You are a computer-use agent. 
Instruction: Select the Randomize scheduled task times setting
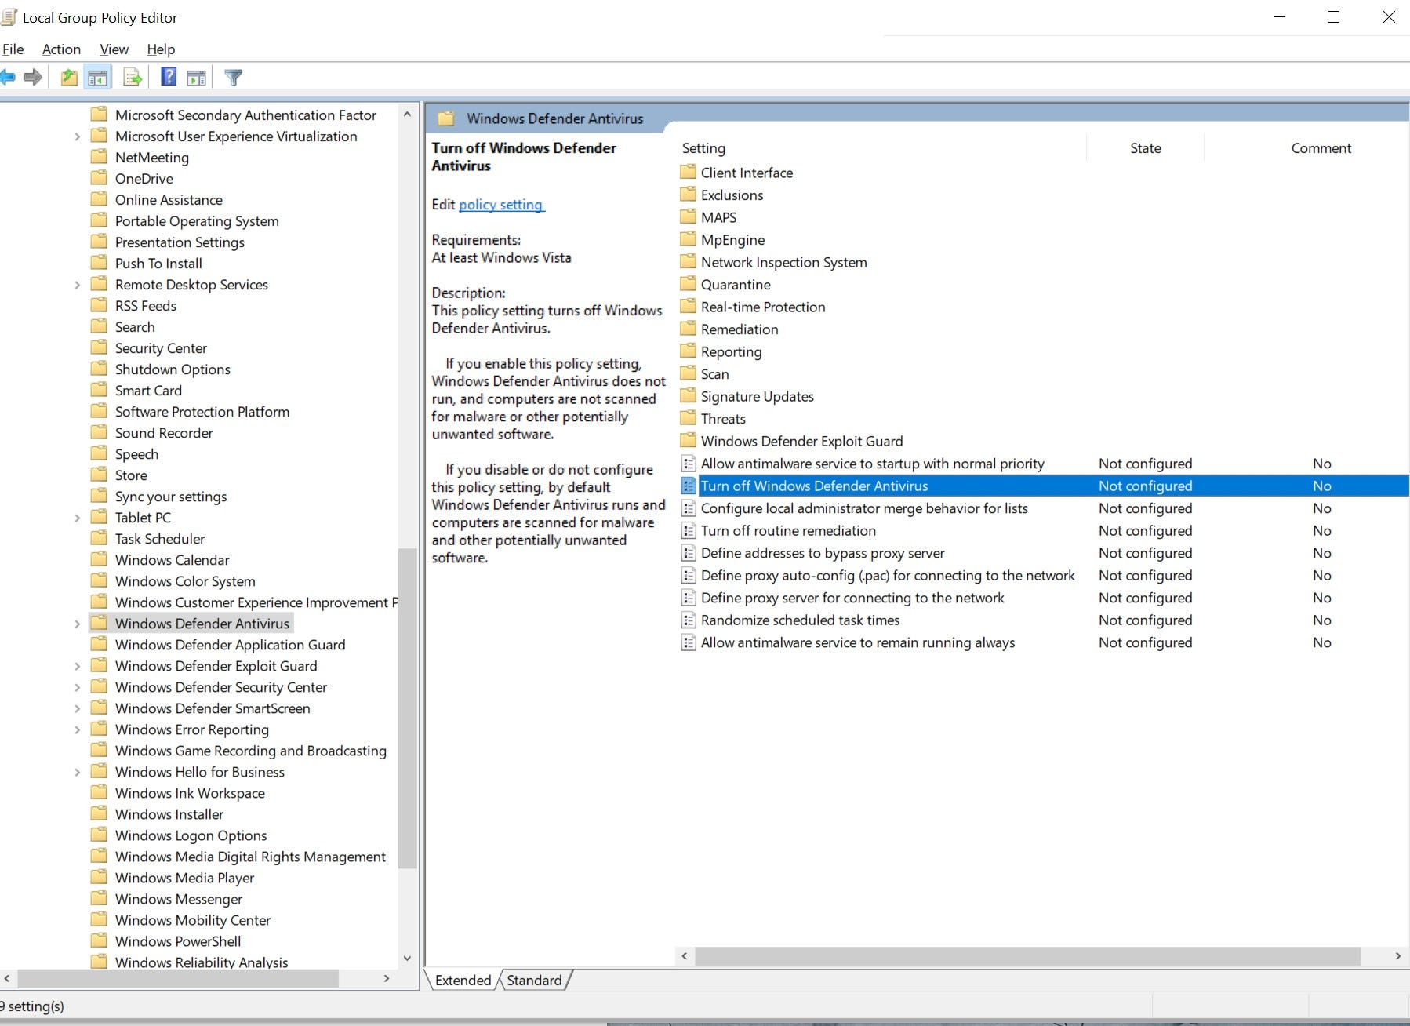pyautogui.click(x=799, y=620)
